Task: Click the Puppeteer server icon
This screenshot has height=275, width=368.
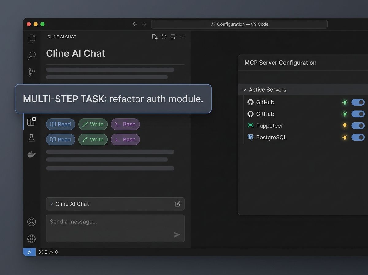Action: tap(251, 126)
